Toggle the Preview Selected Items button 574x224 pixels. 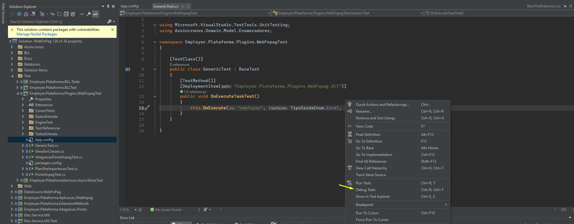pyautogui.click(x=95, y=14)
